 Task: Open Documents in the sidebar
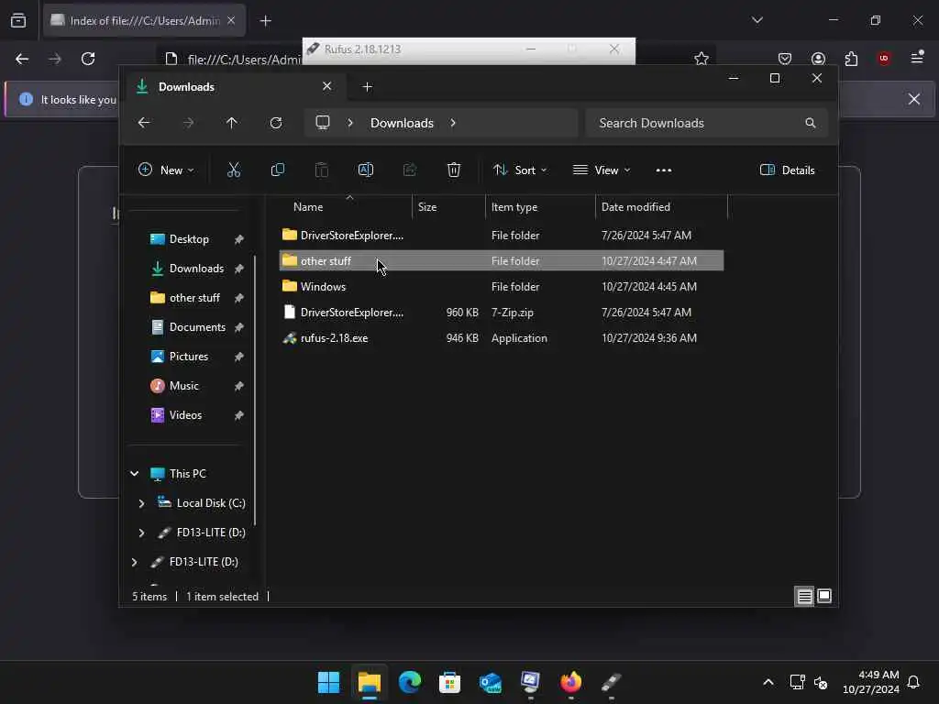(198, 327)
